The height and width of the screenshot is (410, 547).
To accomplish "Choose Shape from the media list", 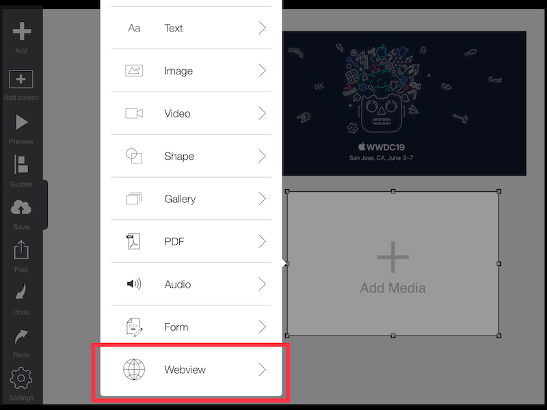I will 191,156.
